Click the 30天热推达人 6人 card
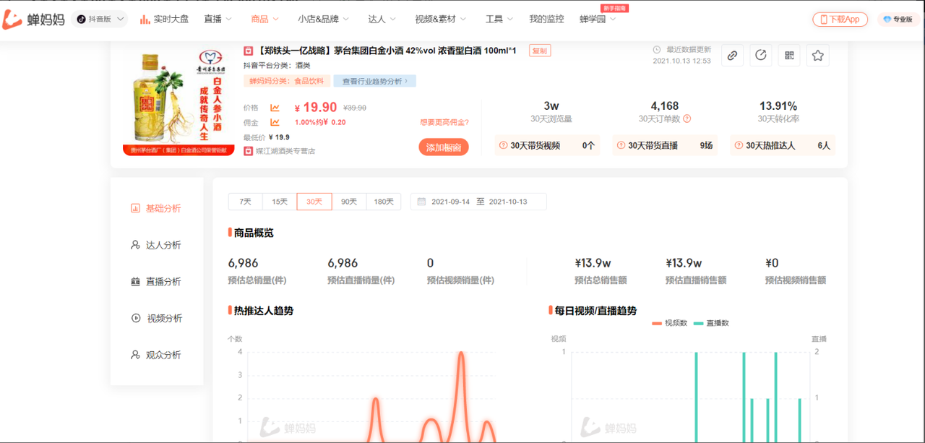The height and width of the screenshot is (443, 925). click(783, 145)
